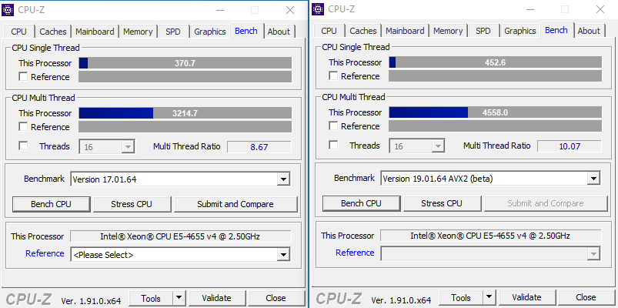Expand Tools arrow menu in left window

[179, 298]
